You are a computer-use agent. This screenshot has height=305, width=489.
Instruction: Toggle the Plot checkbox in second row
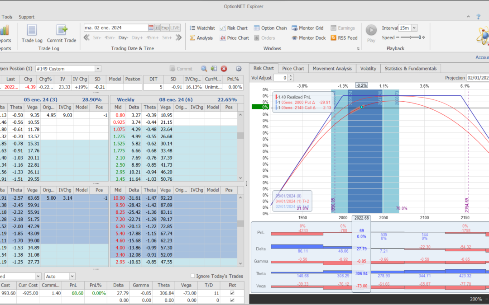click(232, 300)
